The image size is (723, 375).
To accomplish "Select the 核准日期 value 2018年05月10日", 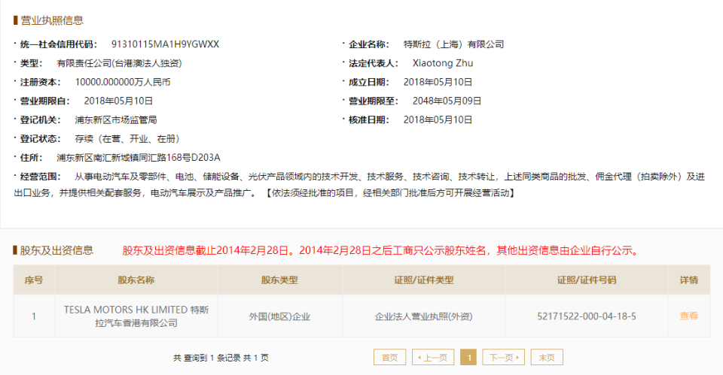I will [438, 119].
